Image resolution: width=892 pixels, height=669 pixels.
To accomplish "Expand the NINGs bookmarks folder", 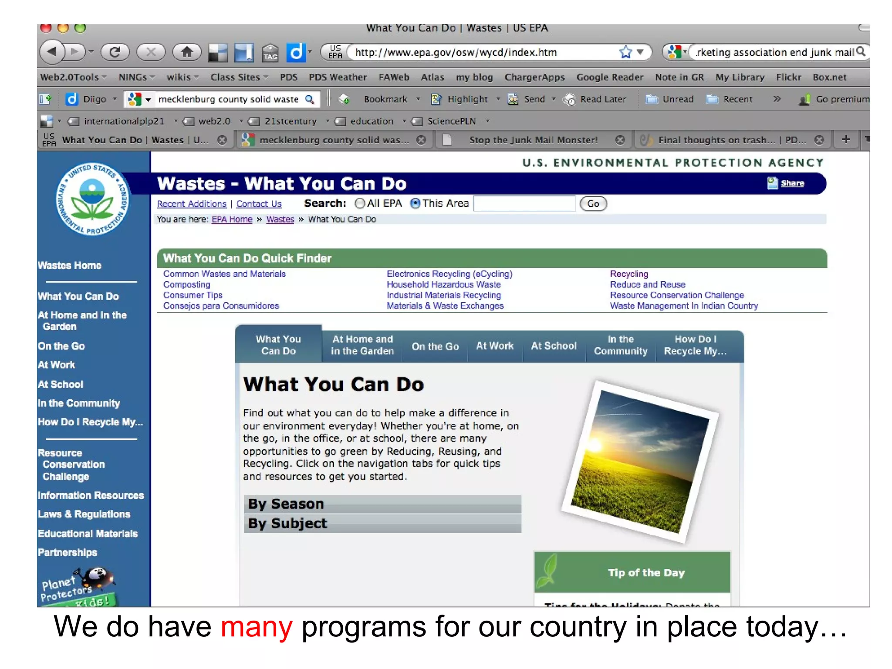I will pos(137,77).
